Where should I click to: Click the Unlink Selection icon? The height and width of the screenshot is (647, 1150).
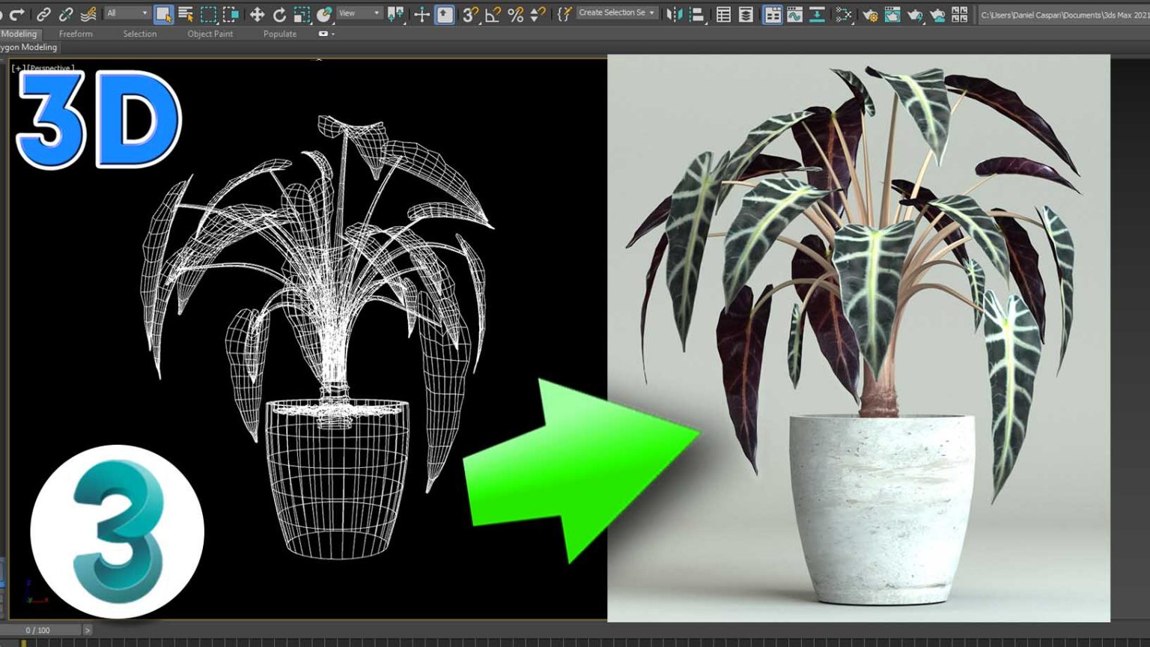pyautogui.click(x=66, y=13)
